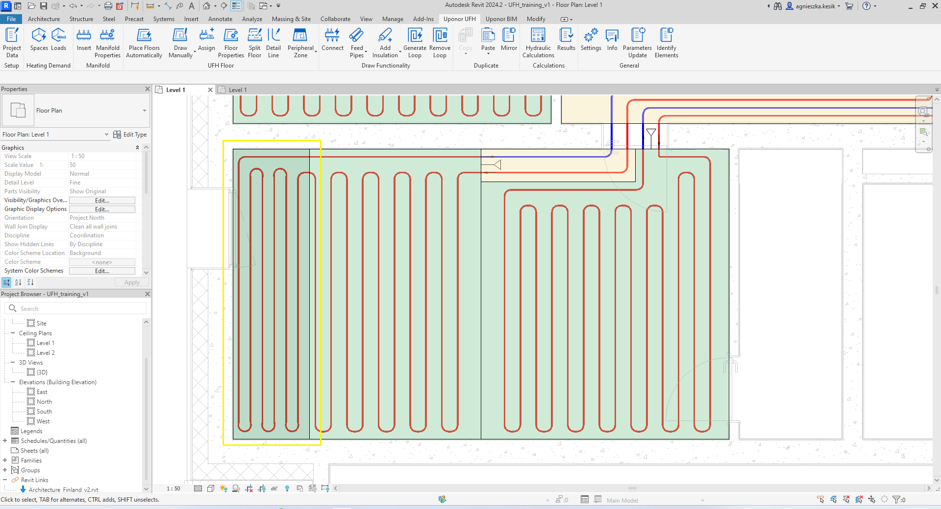Open the UFH Floor Properties tool
Viewport: 941px width, 509px height.
231,43
